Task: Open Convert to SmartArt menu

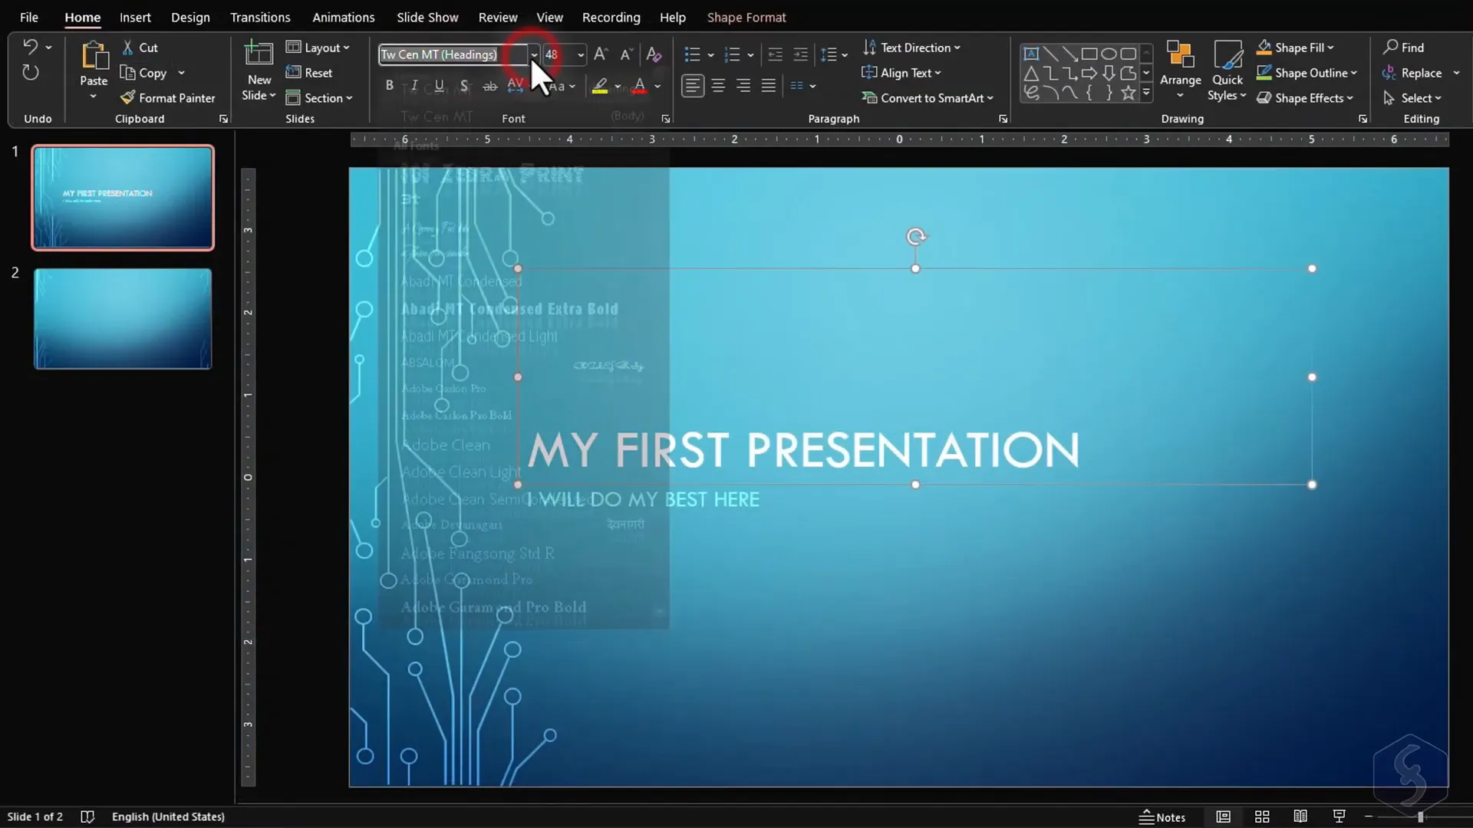Action: 928,98
